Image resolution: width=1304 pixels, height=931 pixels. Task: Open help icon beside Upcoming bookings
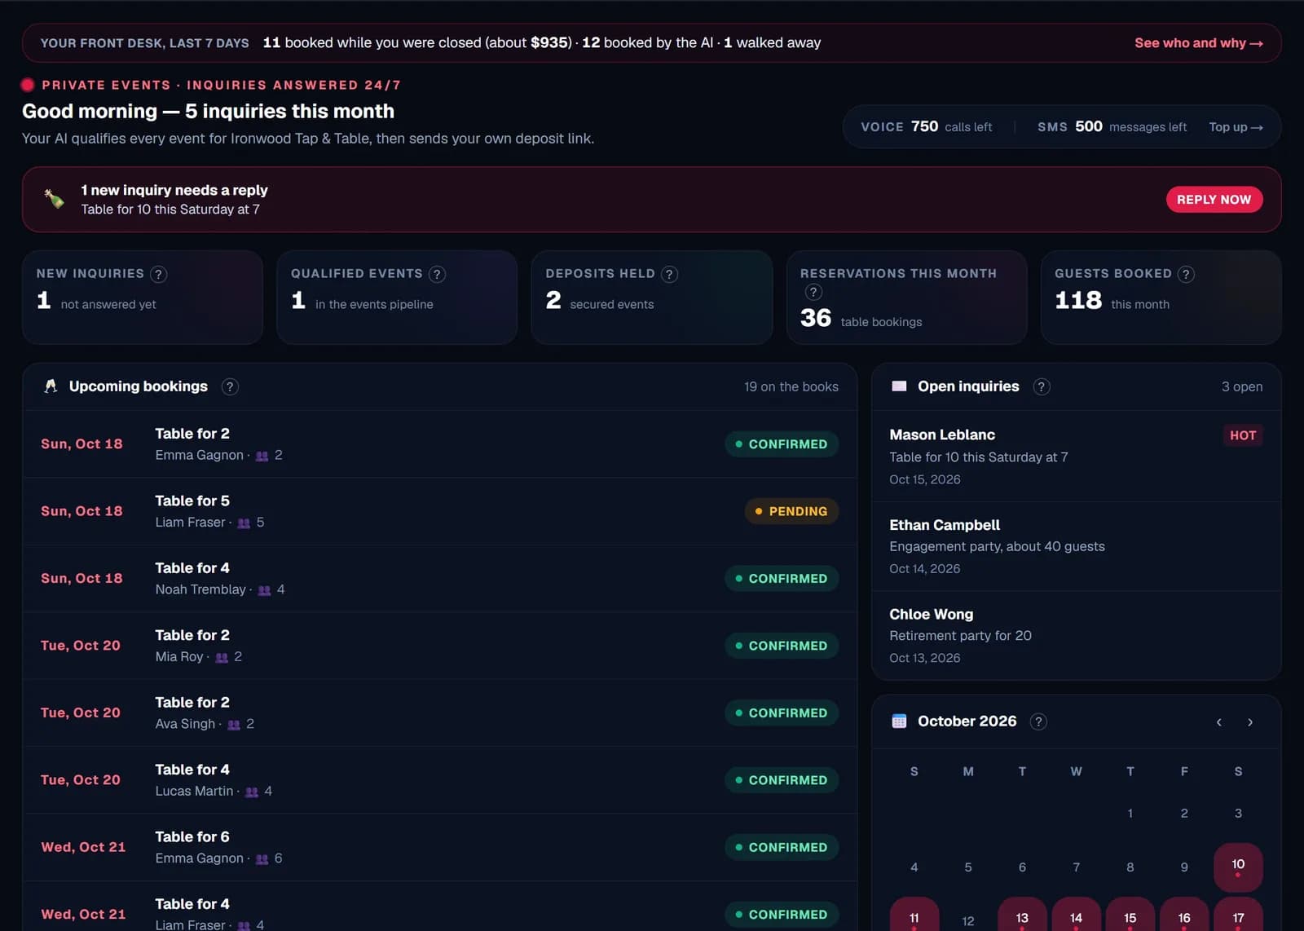(230, 386)
